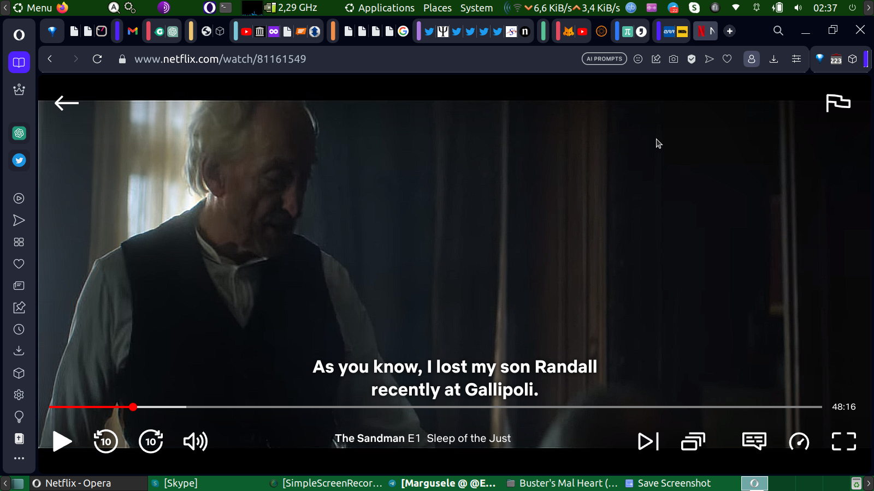Open Bookmarks heart in the sidebar

click(x=19, y=264)
